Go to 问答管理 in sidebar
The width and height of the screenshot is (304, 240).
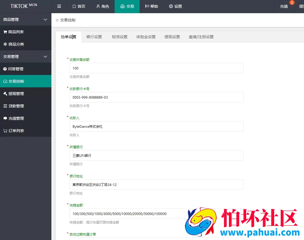26,69
